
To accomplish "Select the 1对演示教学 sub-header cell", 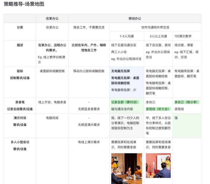I will click(183, 36).
